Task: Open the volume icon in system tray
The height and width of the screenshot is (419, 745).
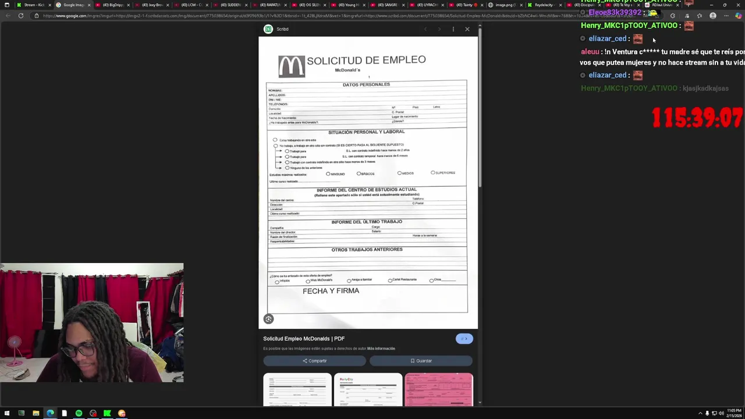Action: (721, 413)
